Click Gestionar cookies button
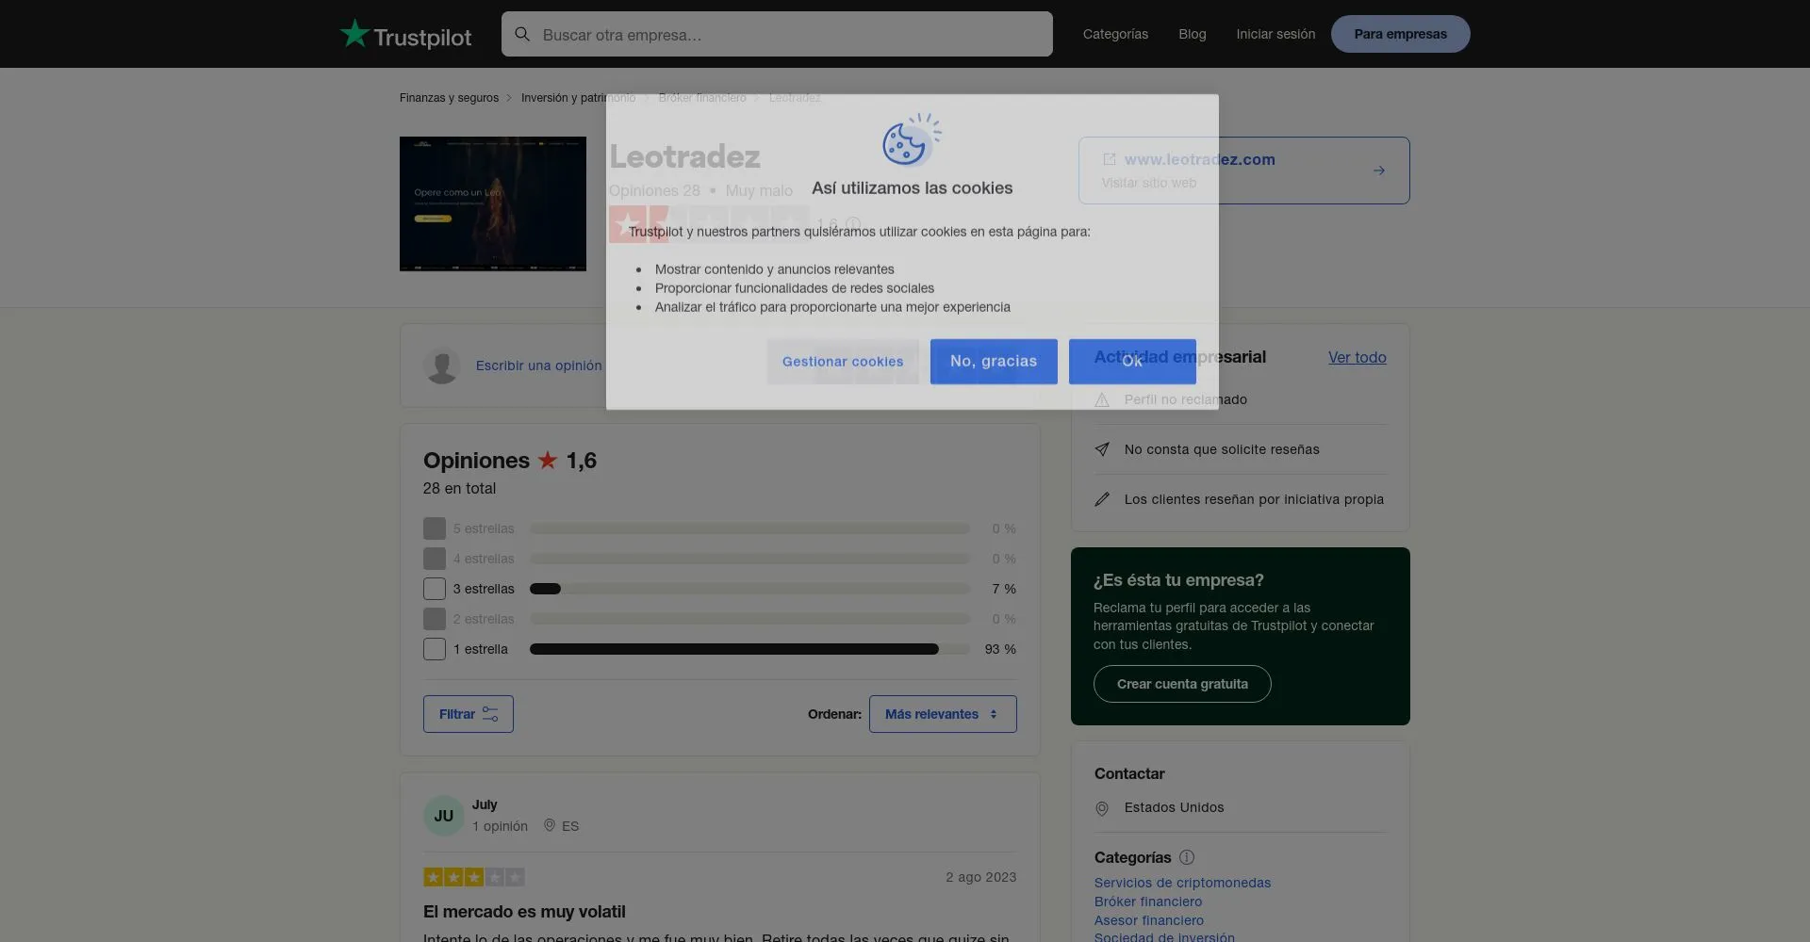Viewport: 1810px width, 942px height. click(x=843, y=362)
